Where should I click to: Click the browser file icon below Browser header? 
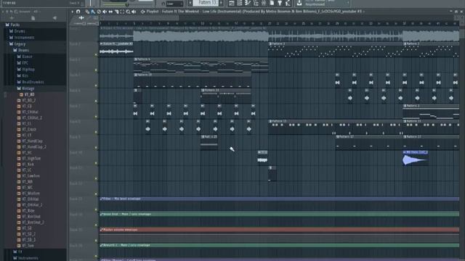click(33, 18)
